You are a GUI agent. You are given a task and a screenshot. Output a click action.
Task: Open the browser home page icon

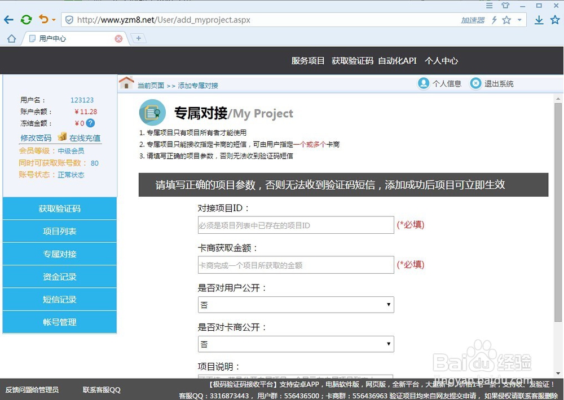coord(10,38)
